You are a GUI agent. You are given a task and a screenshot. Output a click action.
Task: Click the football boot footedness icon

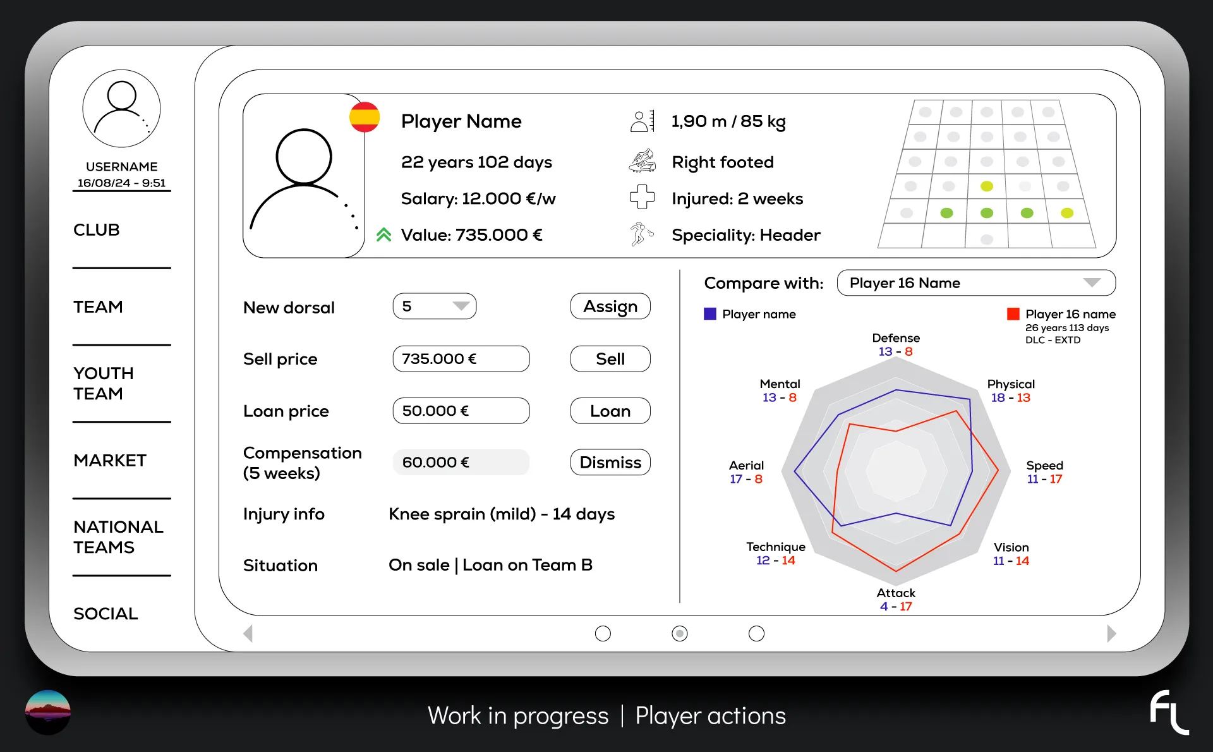coord(643,161)
